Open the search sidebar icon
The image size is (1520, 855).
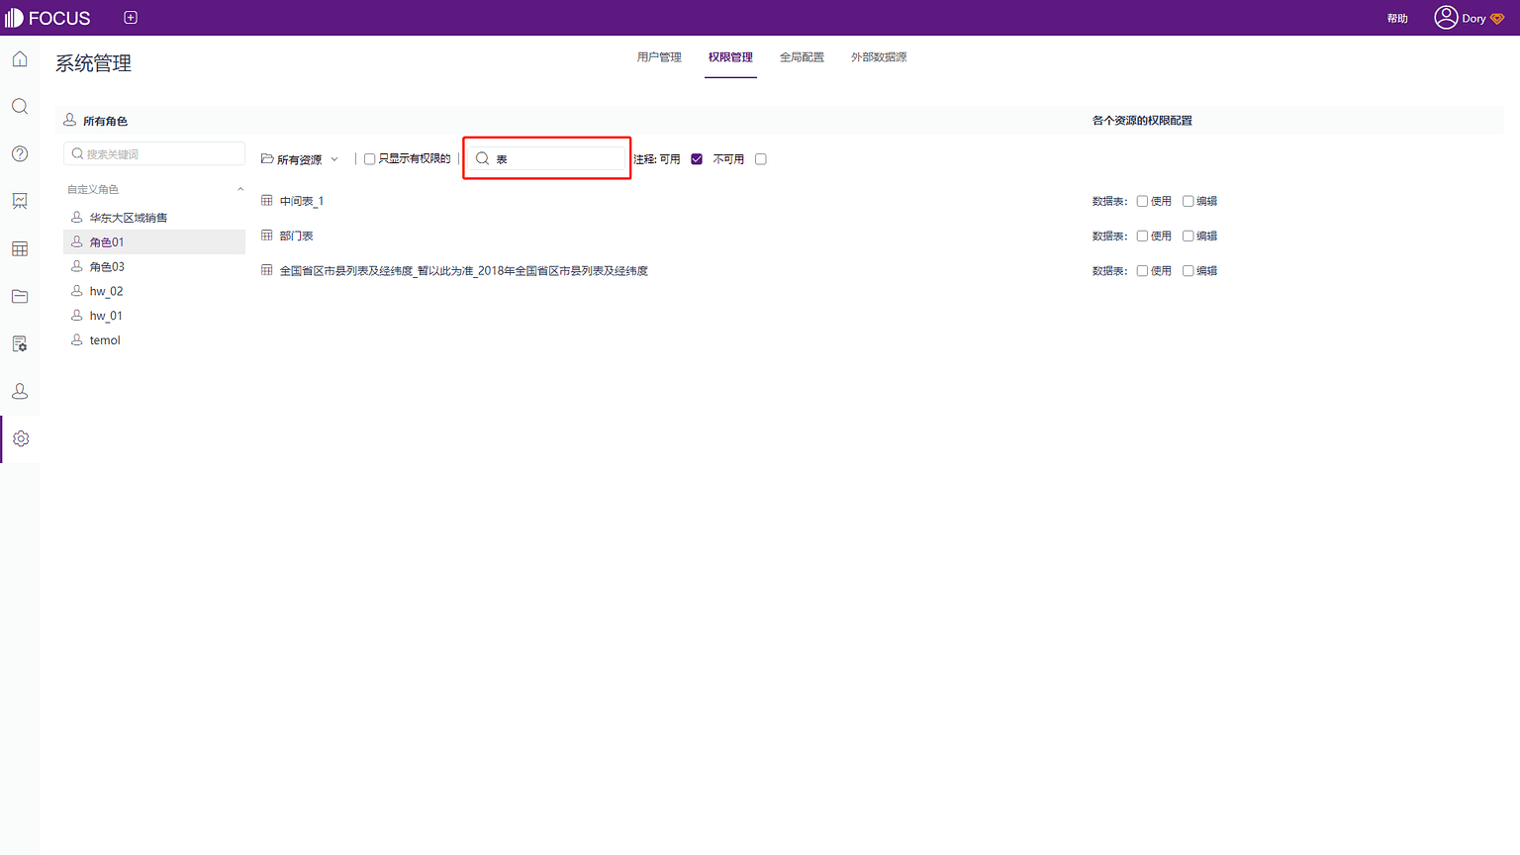click(x=20, y=107)
